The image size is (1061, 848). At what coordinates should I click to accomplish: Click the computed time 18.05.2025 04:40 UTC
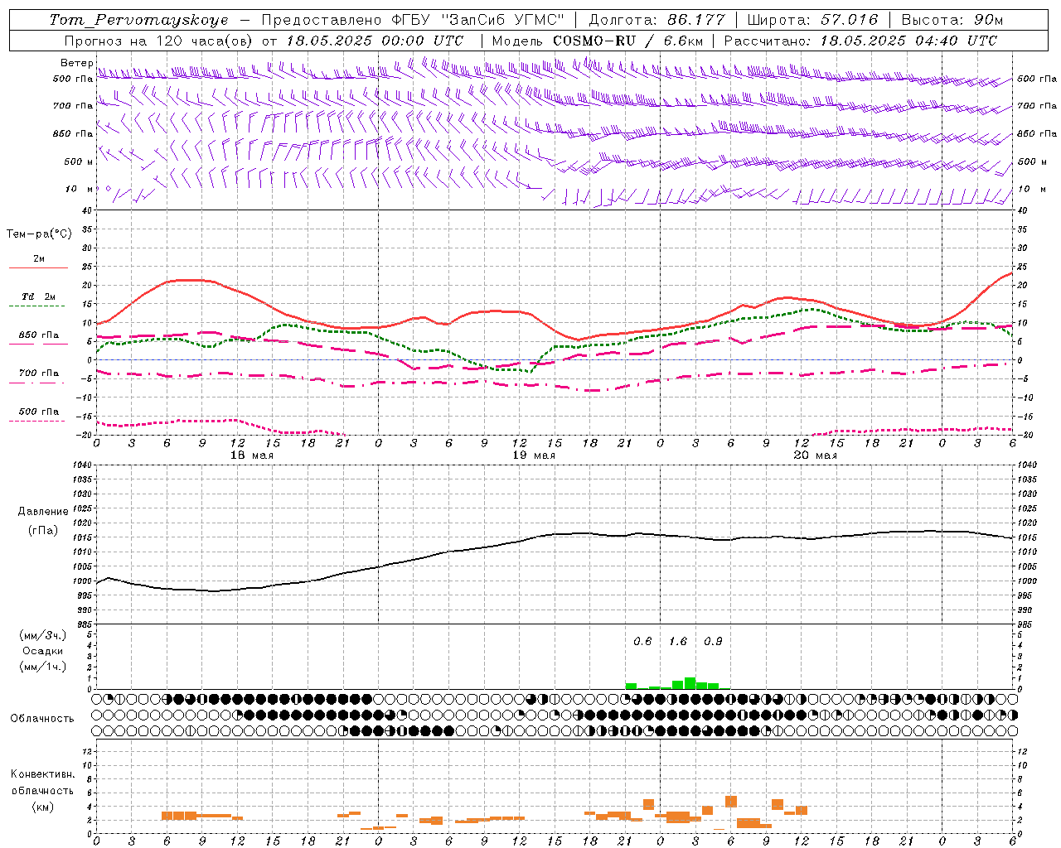[x=908, y=41]
